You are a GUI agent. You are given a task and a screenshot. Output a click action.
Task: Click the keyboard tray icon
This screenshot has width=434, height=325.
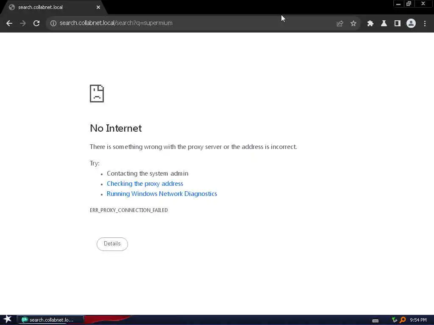(376, 321)
